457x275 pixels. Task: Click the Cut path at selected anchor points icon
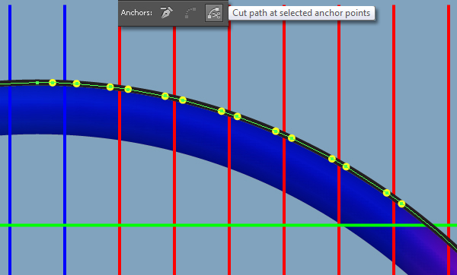(214, 13)
